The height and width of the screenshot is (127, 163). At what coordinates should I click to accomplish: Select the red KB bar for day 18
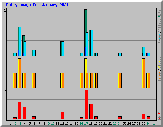pyautogui.click(x=91, y=112)
